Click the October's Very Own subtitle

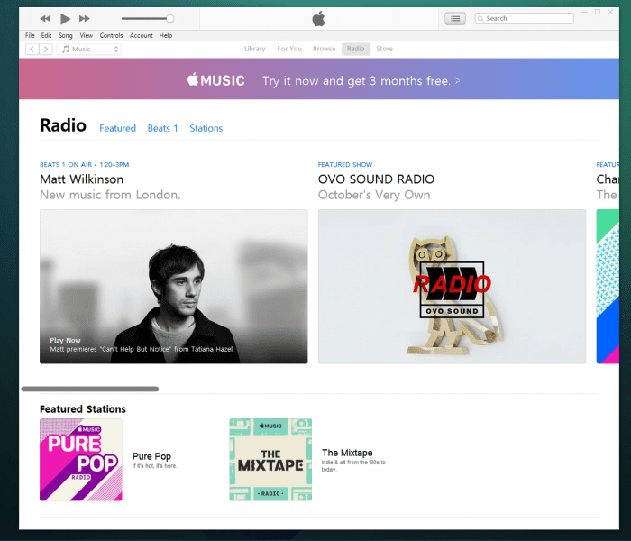coord(374,195)
